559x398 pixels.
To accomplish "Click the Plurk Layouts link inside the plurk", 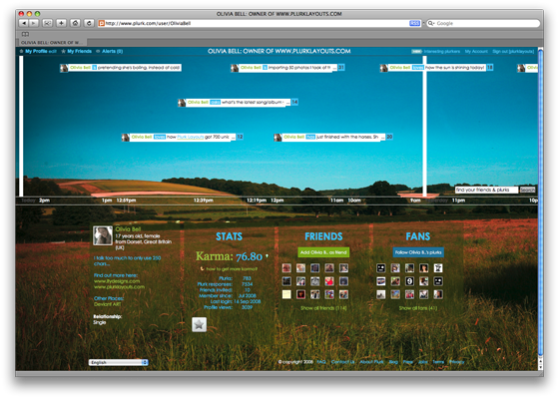I will coord(191,137).
